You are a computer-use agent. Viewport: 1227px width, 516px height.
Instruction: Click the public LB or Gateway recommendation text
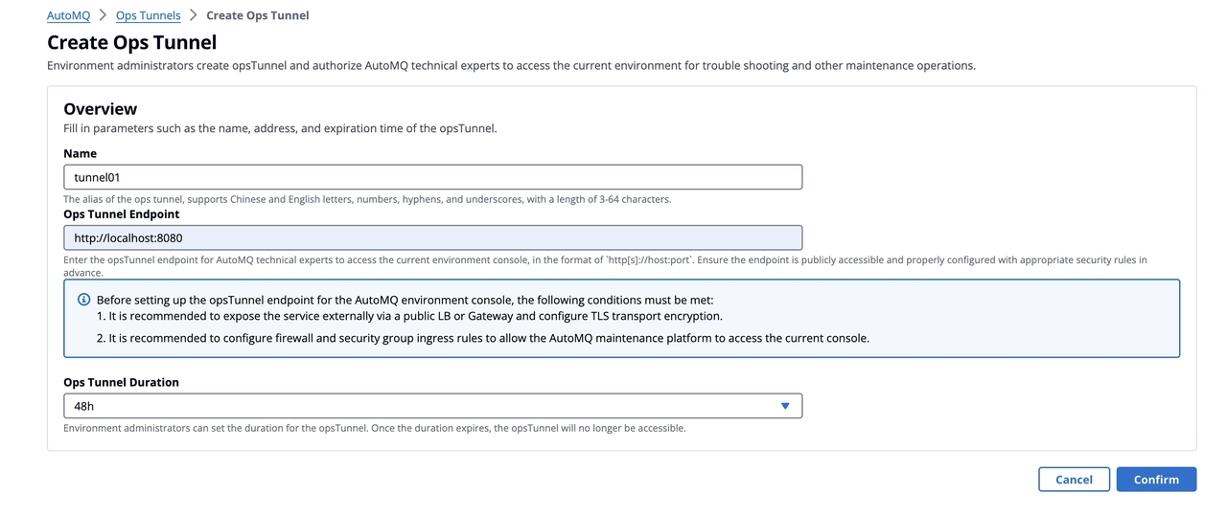409,316
